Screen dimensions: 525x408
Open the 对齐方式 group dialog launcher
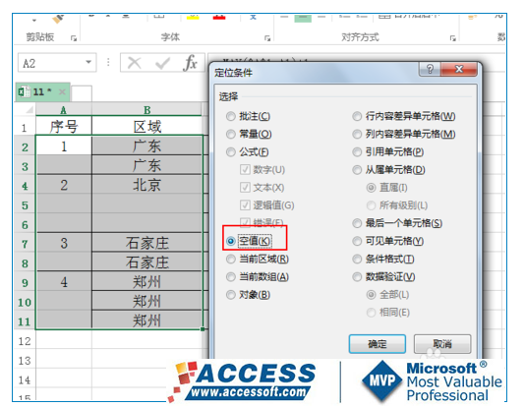(x=452, y=38)
